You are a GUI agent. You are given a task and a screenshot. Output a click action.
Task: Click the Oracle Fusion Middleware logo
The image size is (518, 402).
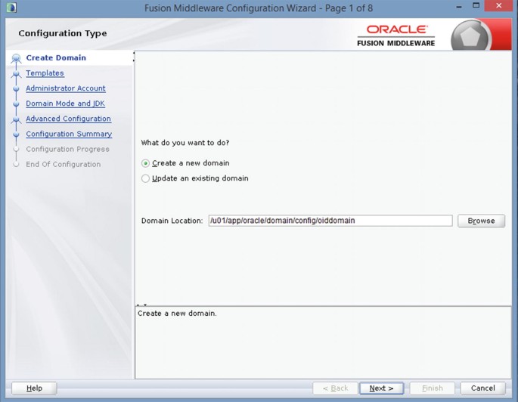[x=395, y=36]
